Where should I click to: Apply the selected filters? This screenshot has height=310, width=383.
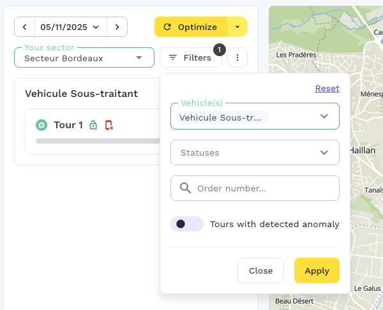tap(317, 270)
